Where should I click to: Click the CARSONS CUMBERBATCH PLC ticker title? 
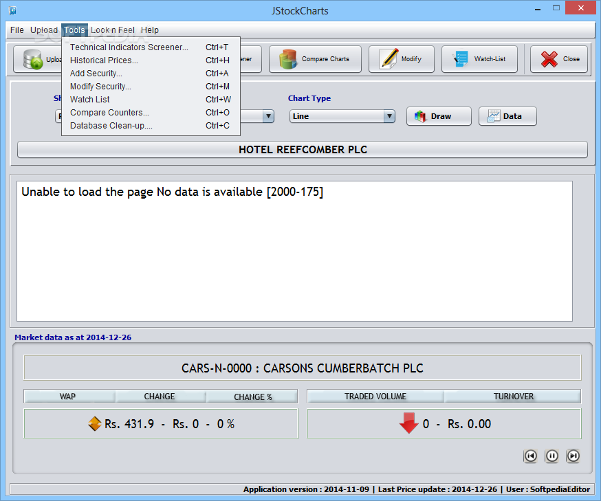tap(303, 368)
